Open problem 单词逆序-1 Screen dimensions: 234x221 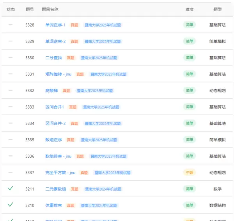tap(55, 25)
